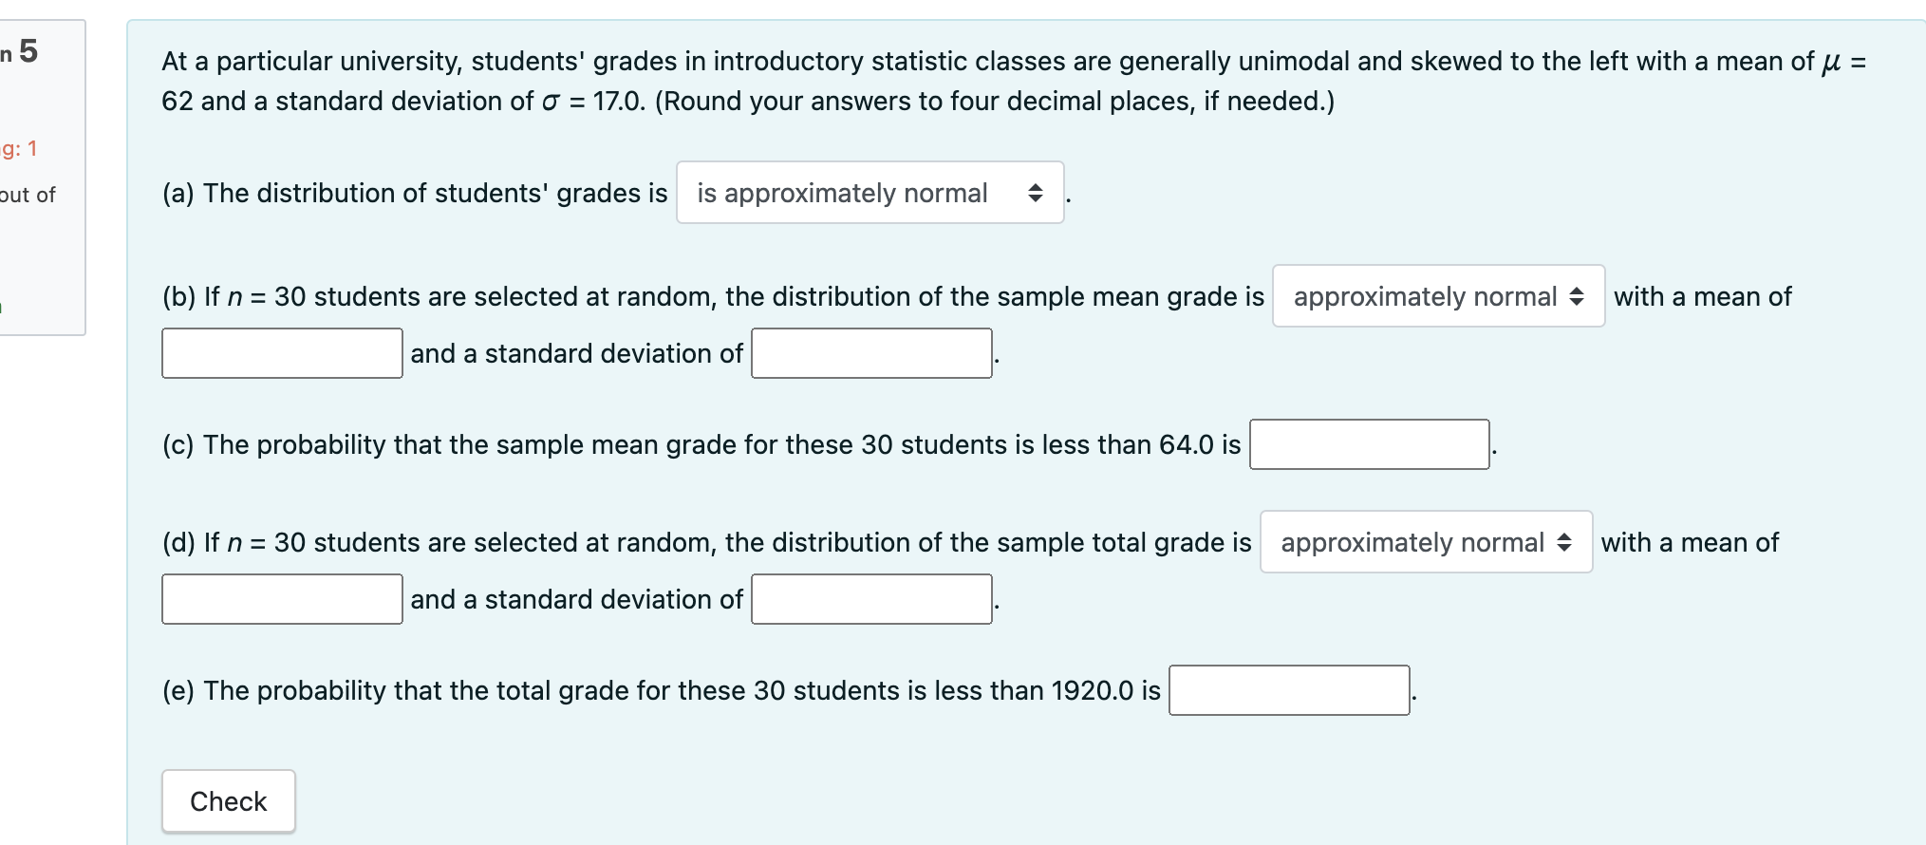Click the part (b) mean input box

282,353
